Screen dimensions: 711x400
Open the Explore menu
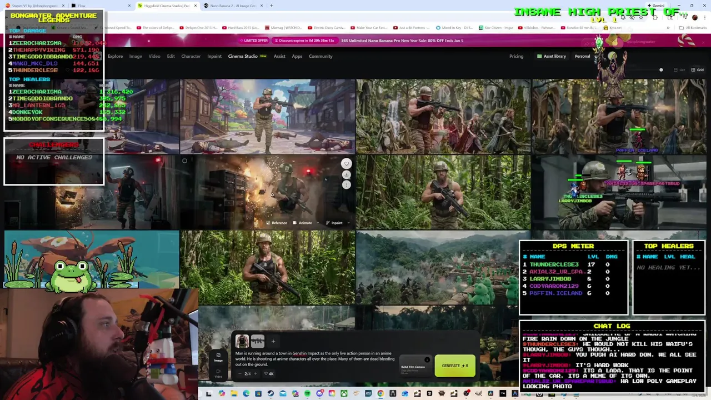[115, 56]
